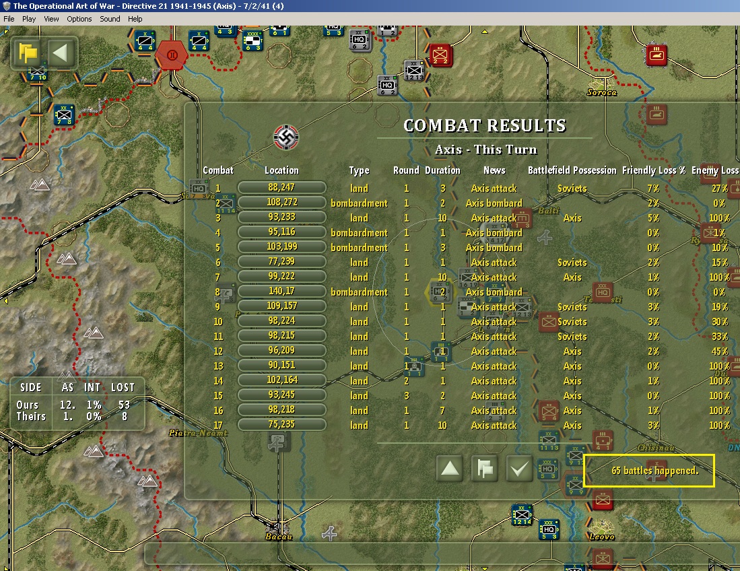Select the infantry unit 12 13
Viewport: 740px width, 571px height.
414,70
